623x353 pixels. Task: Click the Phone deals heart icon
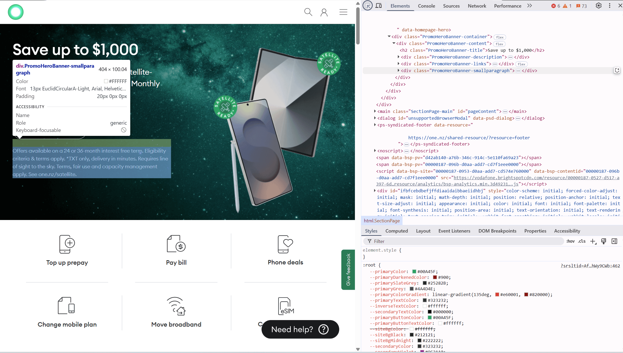[x=285, y=244]
